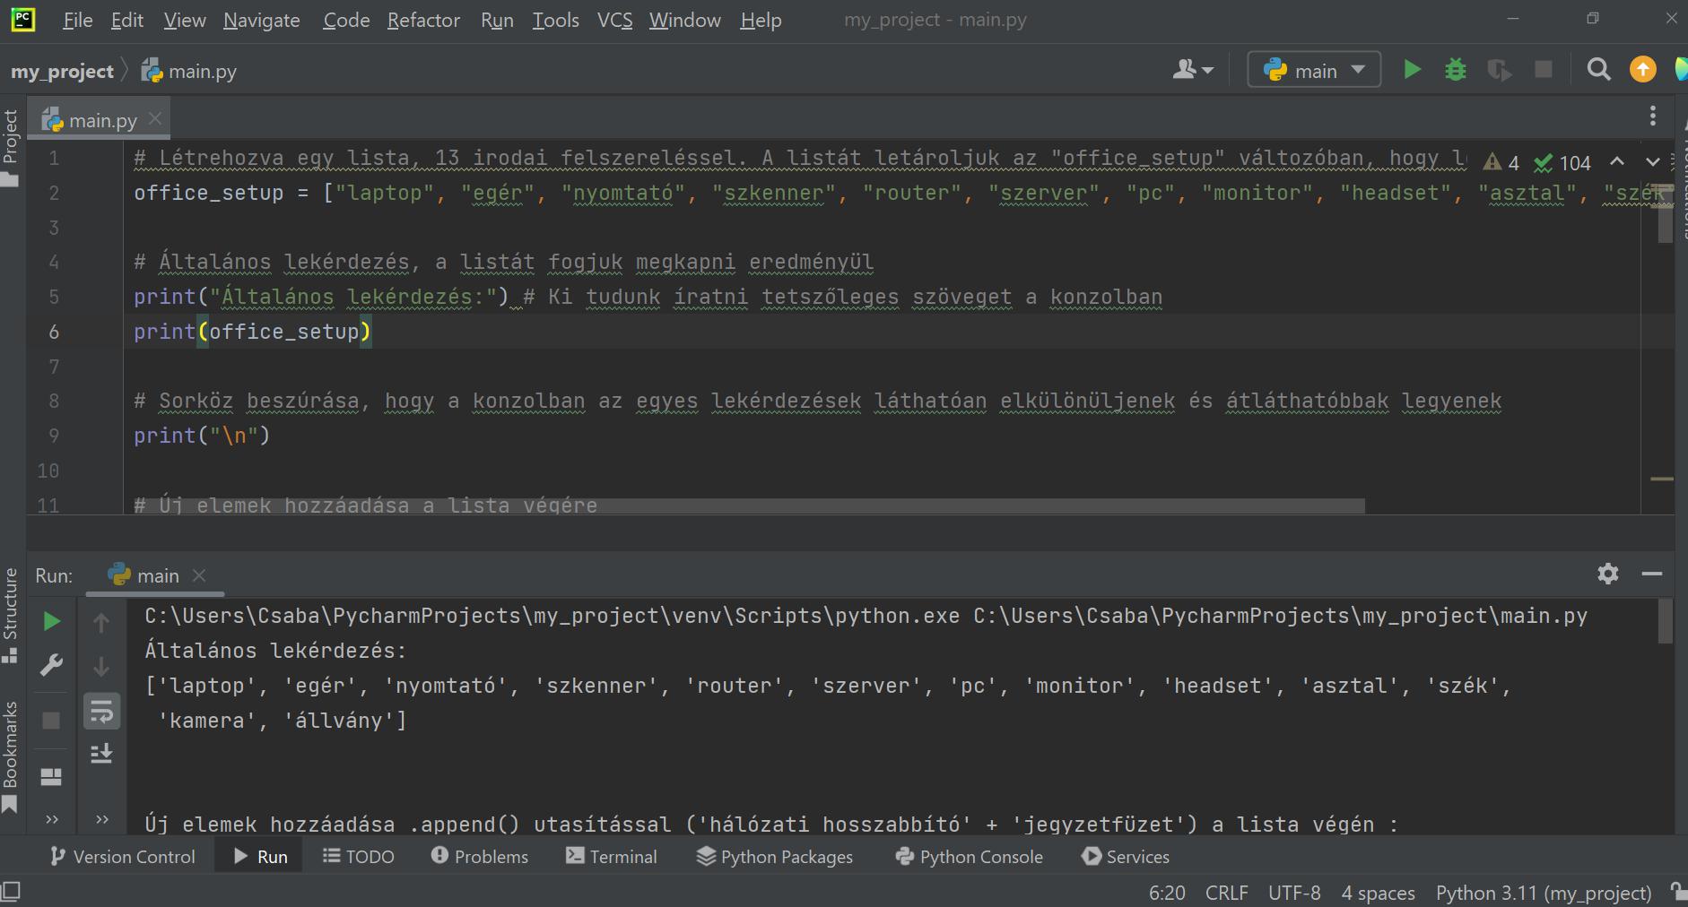The height and width of the screenshot is (907, 1688).
Task: Rerun the program from the Run panel
Action: 51,620
